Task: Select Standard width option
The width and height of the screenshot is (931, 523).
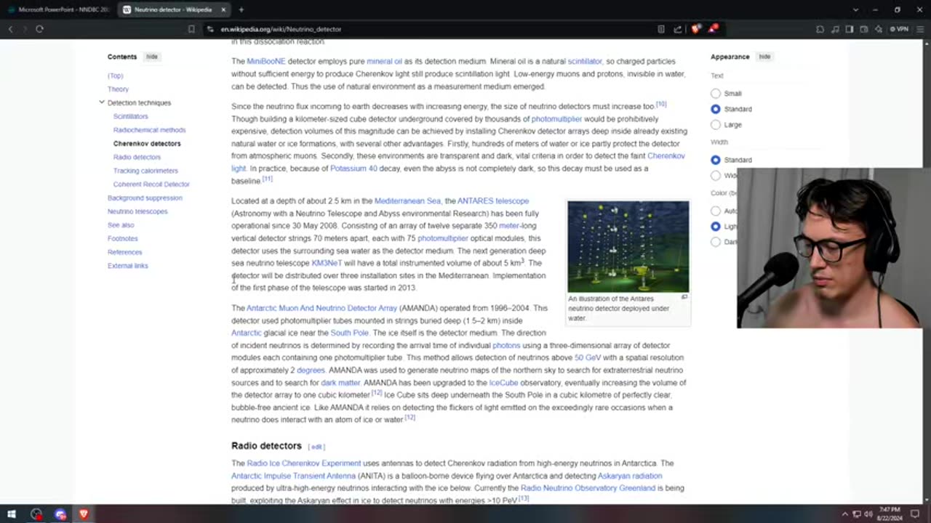Action: (716, 160)
